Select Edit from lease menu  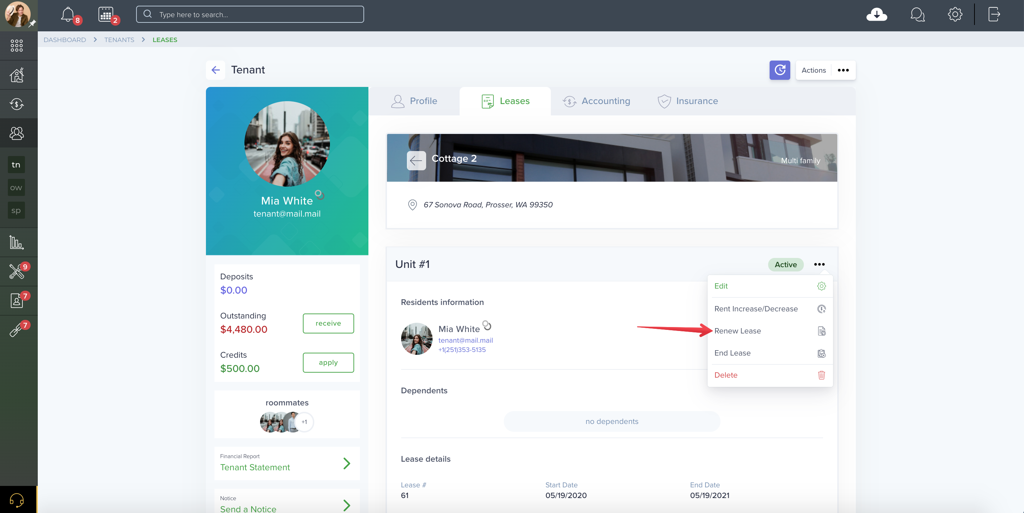[x=770, y=286]
